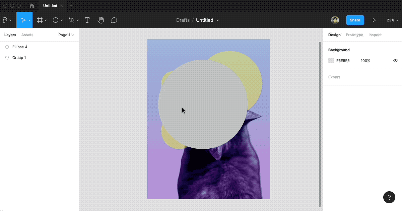This screenshot has width=402, height=211.
Task: Select the Ellipse 4 layer
Action: (20, 47)
